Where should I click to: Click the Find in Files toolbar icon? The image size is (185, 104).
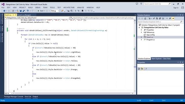click(x=62, y=11)
